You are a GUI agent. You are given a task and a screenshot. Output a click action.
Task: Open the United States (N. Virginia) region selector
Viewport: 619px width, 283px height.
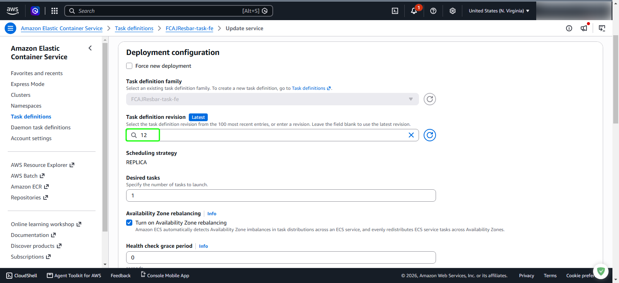click(x=499, y=11)
